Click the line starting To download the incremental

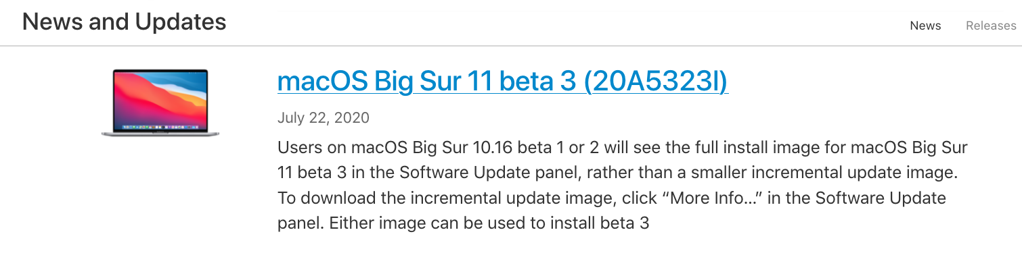[x=612, y=198]
